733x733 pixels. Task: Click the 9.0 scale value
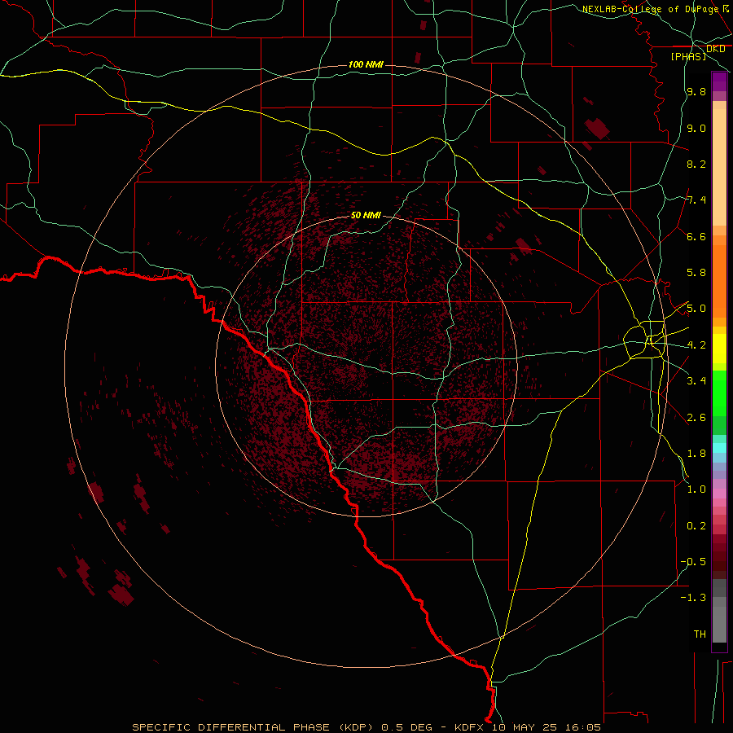pyautogui.click(x=696, y=128)
